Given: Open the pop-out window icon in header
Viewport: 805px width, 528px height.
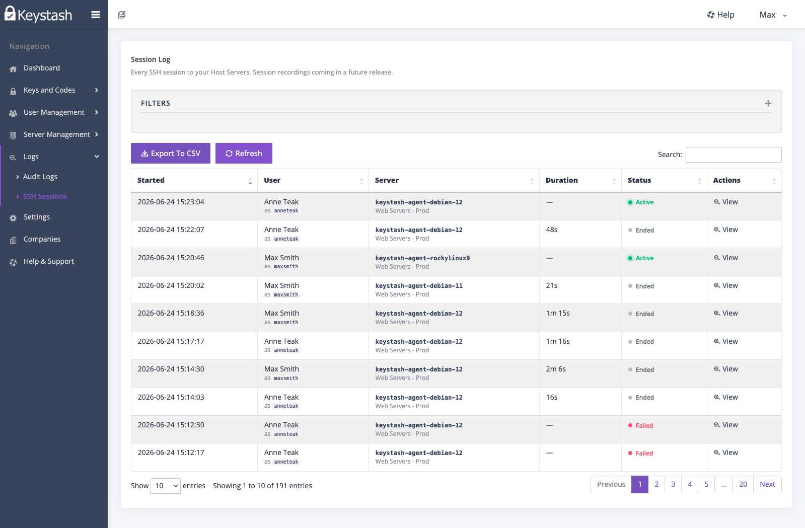Looking at the screenshot, I should (x=121, y=15).
